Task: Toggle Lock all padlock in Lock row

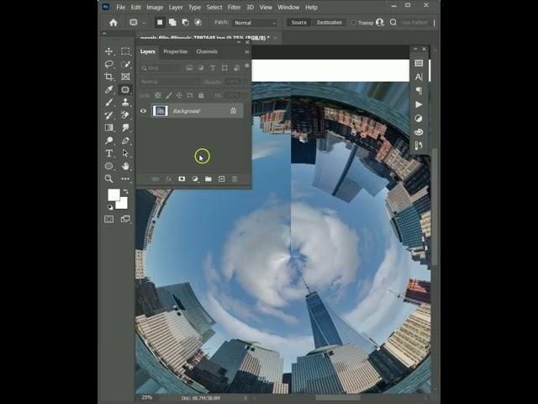Action: [201, 95]
